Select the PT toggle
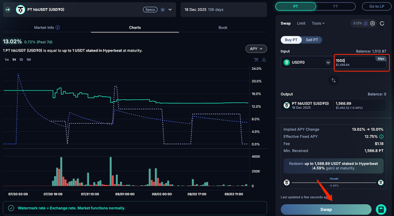 click(296, 6)
